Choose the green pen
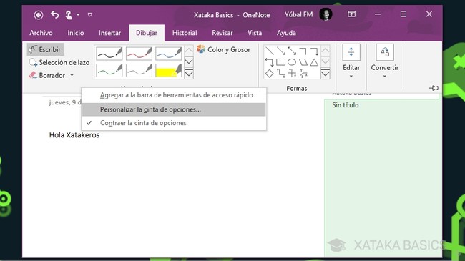This screenshot has width=465, height=261. [x=109, y=71]
